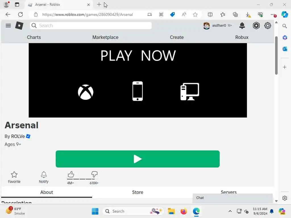Refresh the Arsenal page

20,14
